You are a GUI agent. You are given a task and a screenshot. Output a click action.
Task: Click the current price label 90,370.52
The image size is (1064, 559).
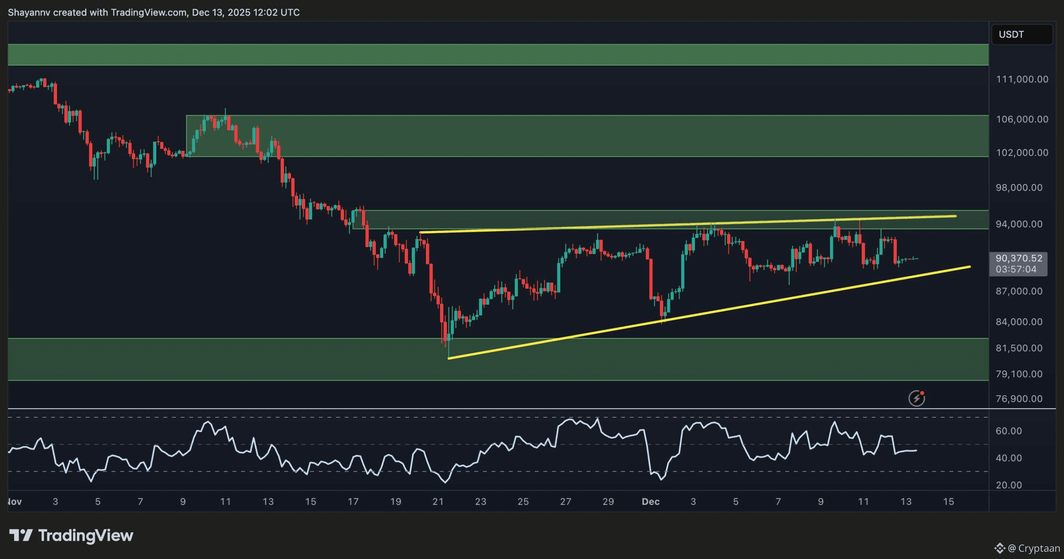1019,258
